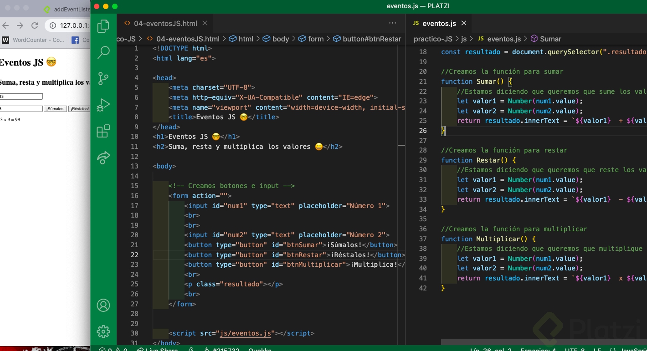The height and width of the screenshot is (351, 647).
Task: Click the 'const resultado' line 18
Action: [544, 52]
